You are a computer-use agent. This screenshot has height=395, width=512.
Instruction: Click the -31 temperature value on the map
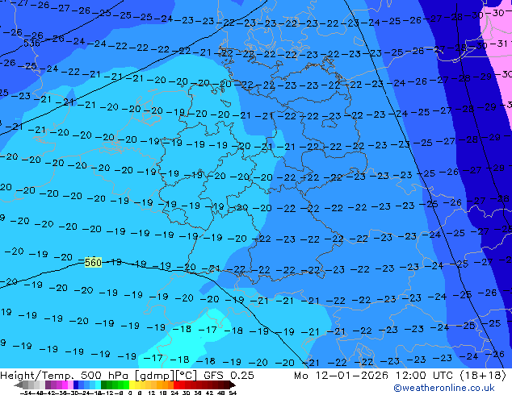[x=498, y=43]
